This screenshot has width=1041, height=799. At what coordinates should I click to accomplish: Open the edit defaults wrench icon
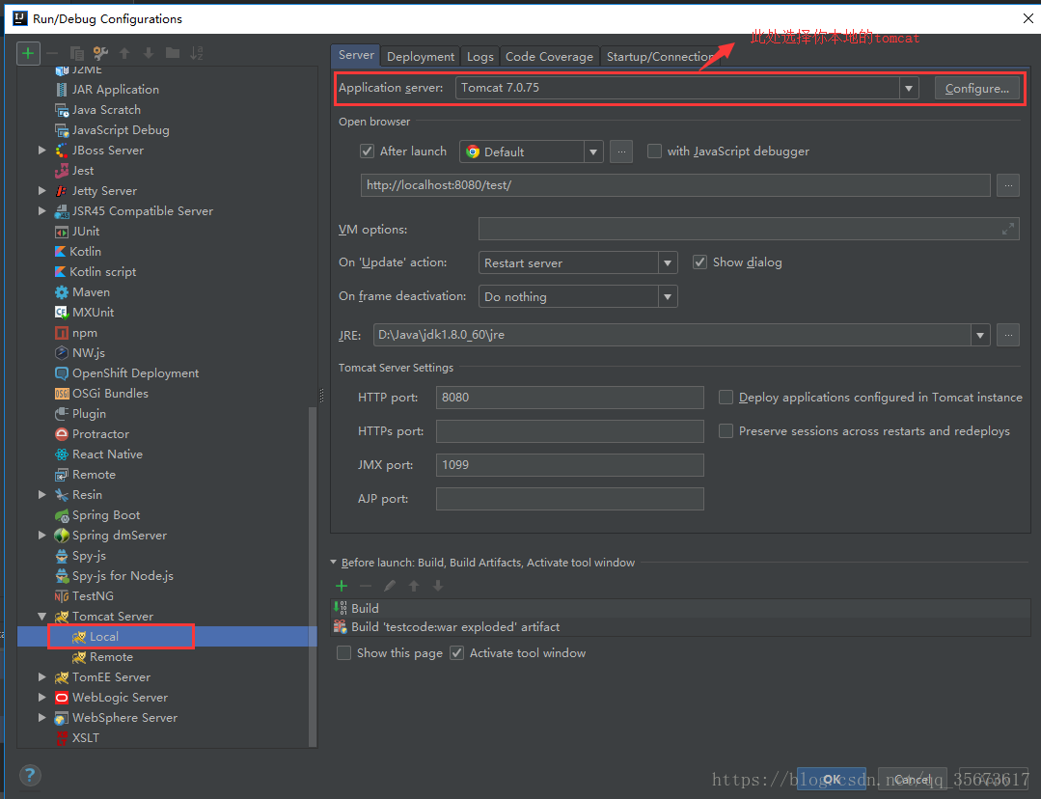tap(100, 53)
